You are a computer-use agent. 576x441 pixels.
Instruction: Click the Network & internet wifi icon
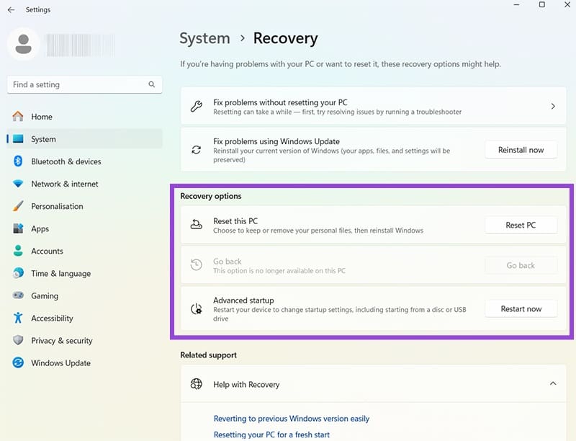click(x=18, y=184)
